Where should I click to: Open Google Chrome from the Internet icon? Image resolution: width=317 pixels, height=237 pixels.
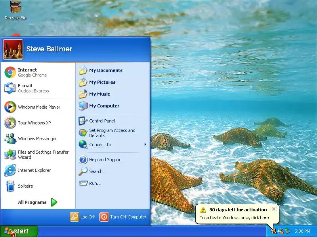click(x=10, y=72)
